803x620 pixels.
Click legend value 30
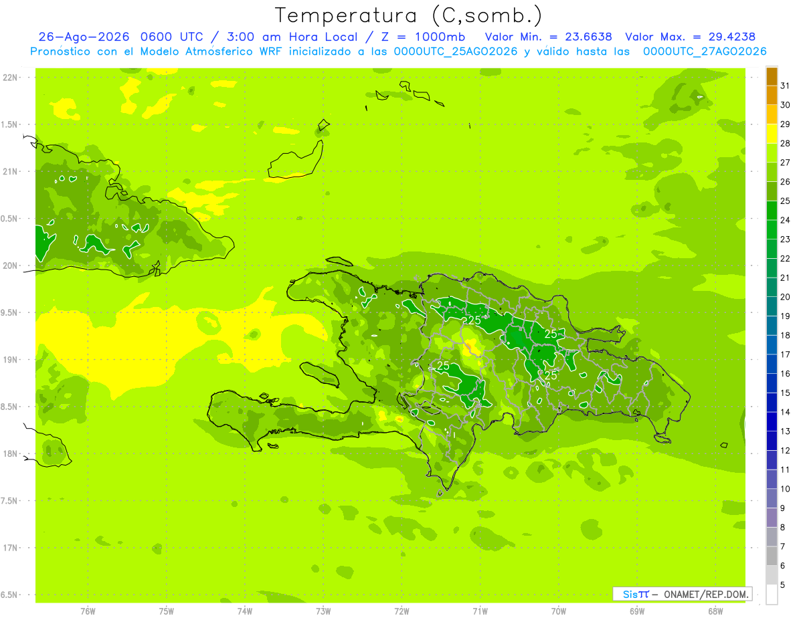tap(786, 105)
